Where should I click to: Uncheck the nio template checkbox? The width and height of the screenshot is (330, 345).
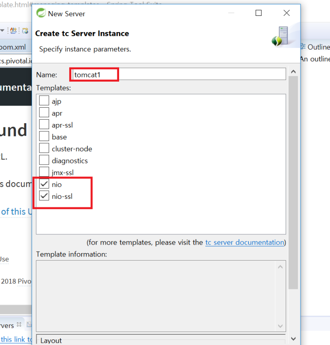(44, 184)
